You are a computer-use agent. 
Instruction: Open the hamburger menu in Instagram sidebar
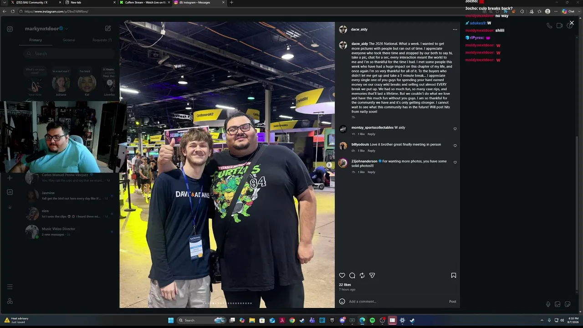click(x=10, y=287)
